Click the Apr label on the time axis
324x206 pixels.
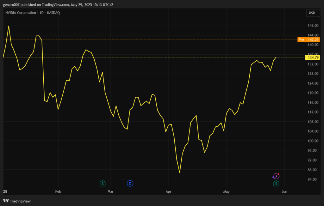[168, 191]
